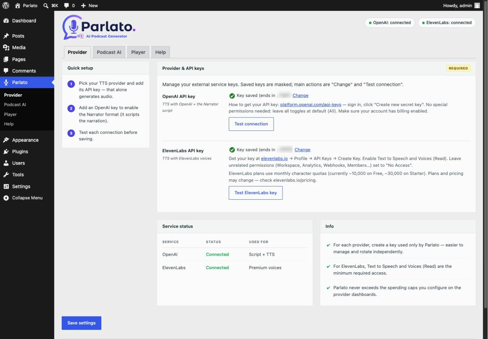Click the Users person icon
Screen dimensions: 488x339
(x=6, y=163)
